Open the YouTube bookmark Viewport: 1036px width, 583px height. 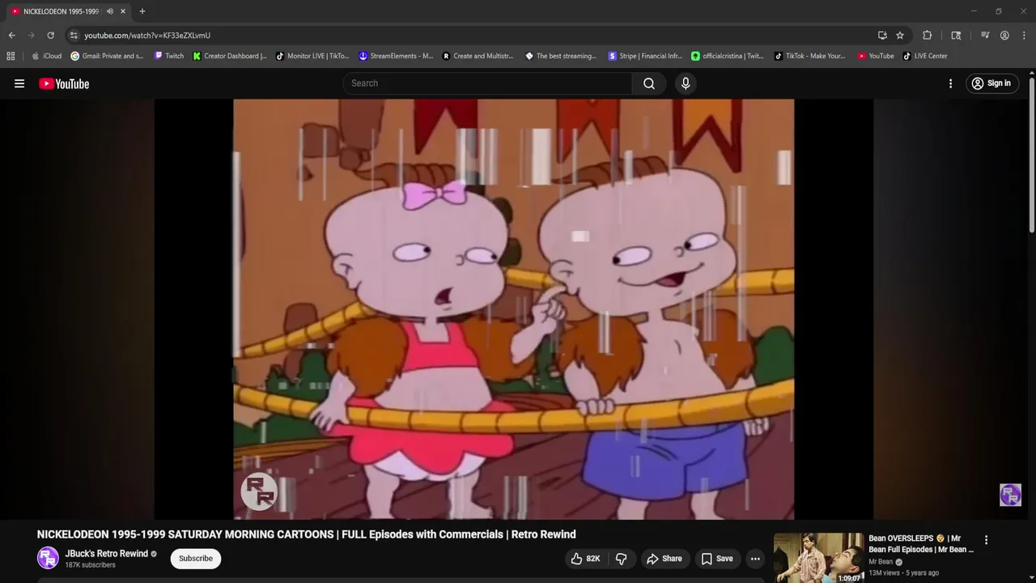click(x=876, y=56)
